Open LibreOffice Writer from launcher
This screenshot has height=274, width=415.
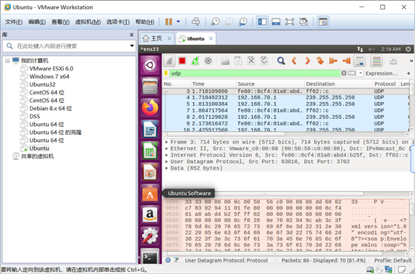[x=150, y=129]
